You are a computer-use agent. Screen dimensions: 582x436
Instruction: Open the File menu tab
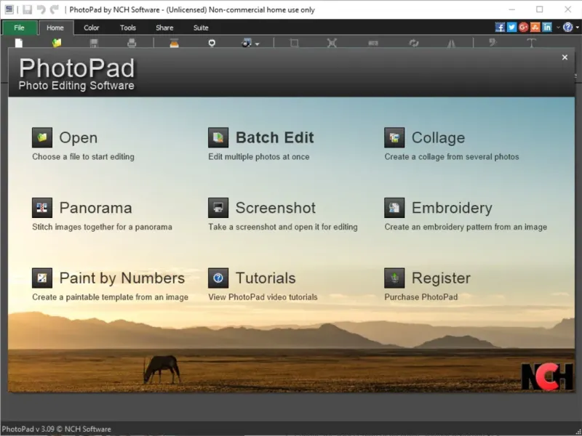tap(19, 28)
